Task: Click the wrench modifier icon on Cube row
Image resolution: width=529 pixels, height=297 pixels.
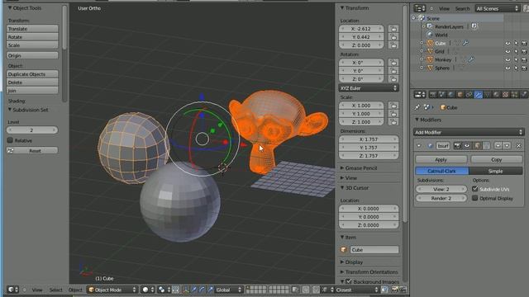Action: pos(465,43)
